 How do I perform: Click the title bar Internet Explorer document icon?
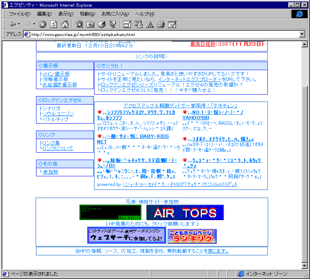tap(5, 5)
